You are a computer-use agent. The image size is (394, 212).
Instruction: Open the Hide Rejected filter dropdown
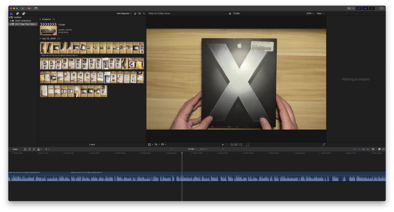point(124,13)
